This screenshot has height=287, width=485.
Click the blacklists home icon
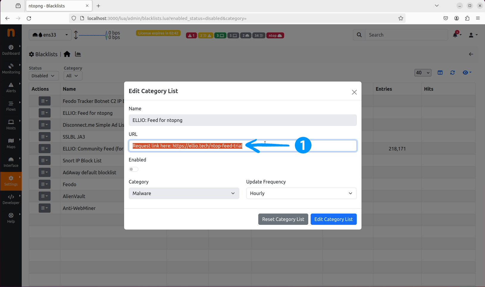[67, 54]
